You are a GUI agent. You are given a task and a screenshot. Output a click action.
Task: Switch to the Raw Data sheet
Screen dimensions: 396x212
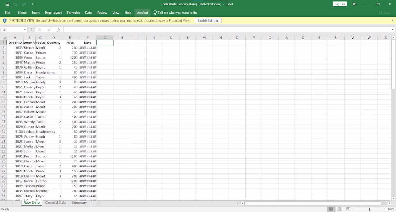pos(32,203)
